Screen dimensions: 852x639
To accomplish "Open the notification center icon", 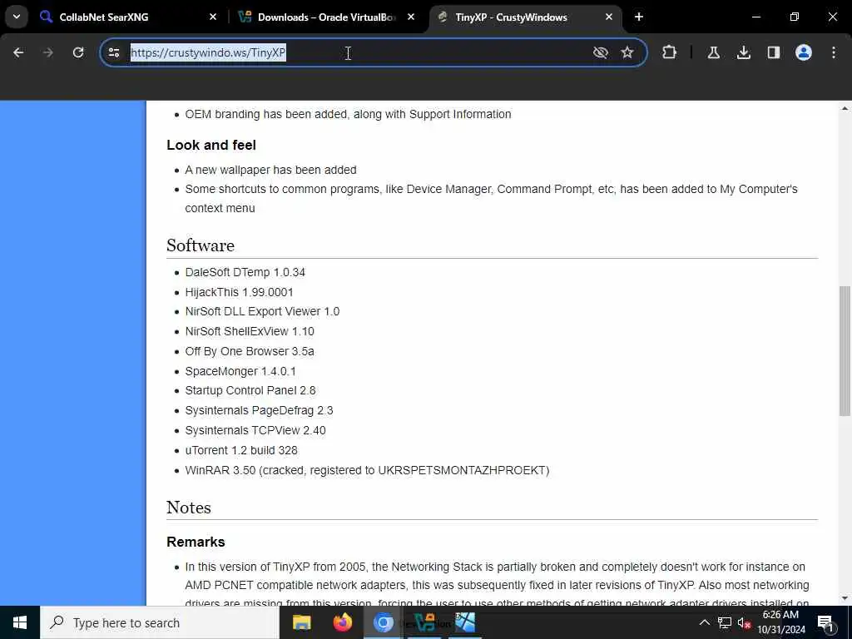I will click(x=826, y=622).
